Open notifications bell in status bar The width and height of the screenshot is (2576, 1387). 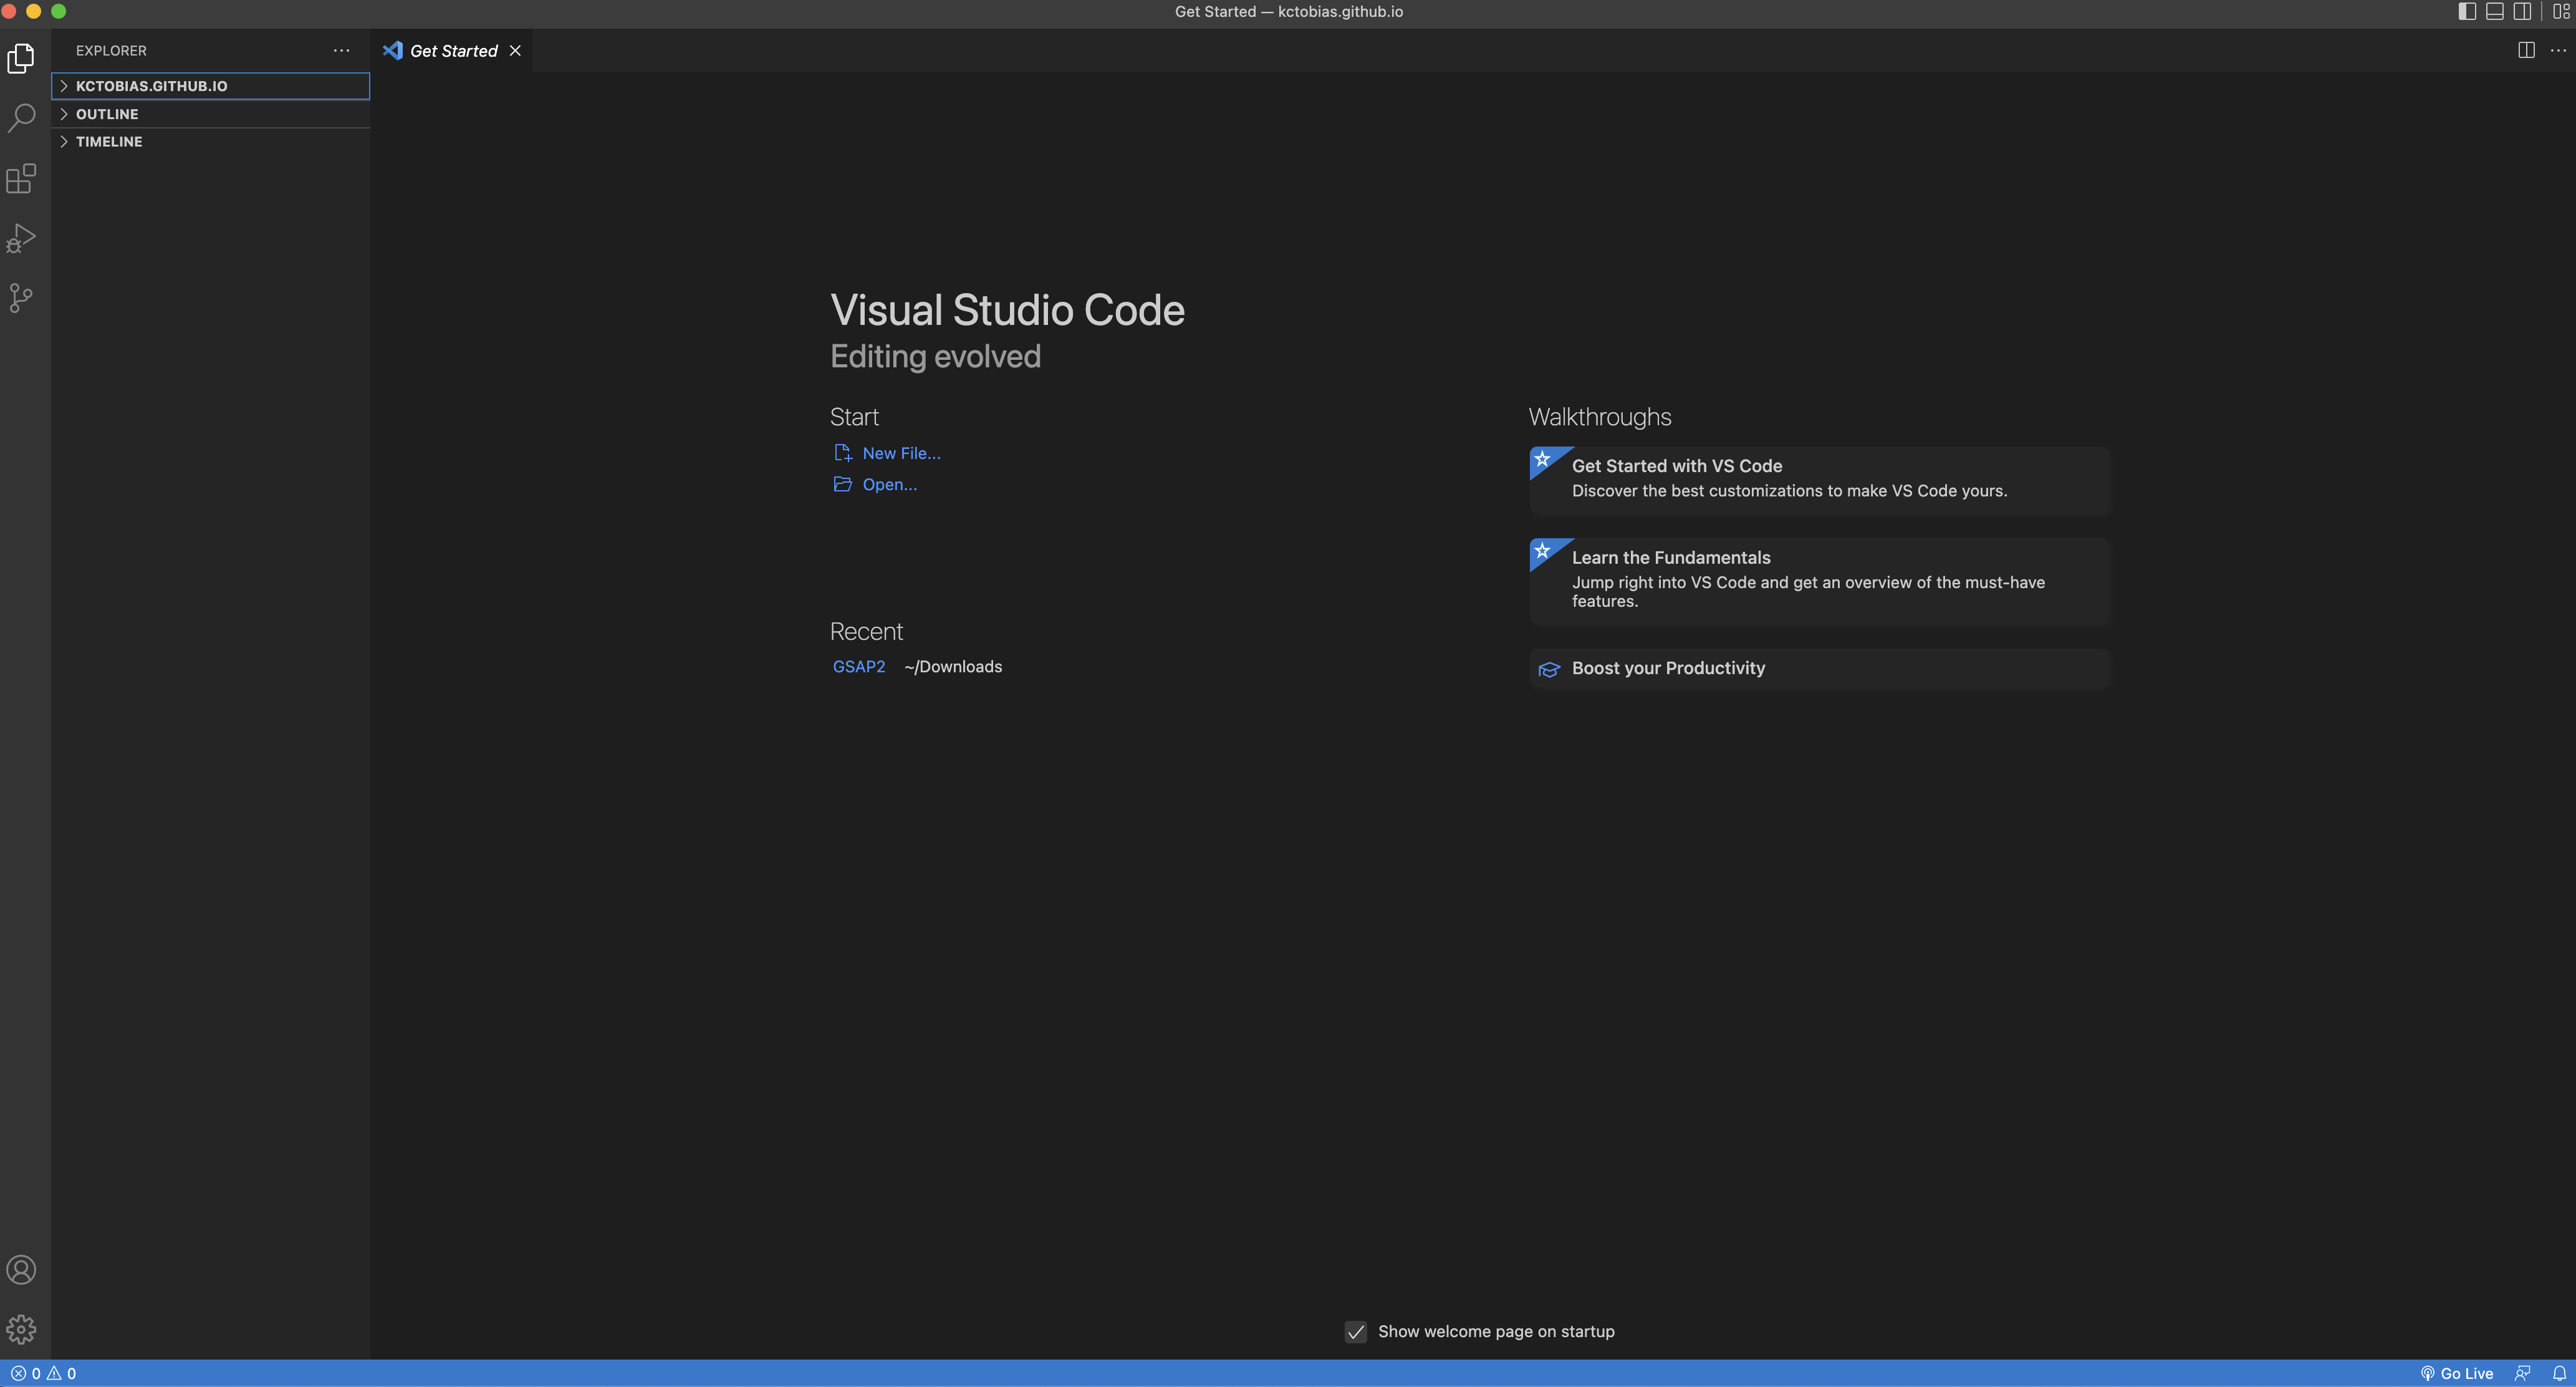click(2559, 1373)
